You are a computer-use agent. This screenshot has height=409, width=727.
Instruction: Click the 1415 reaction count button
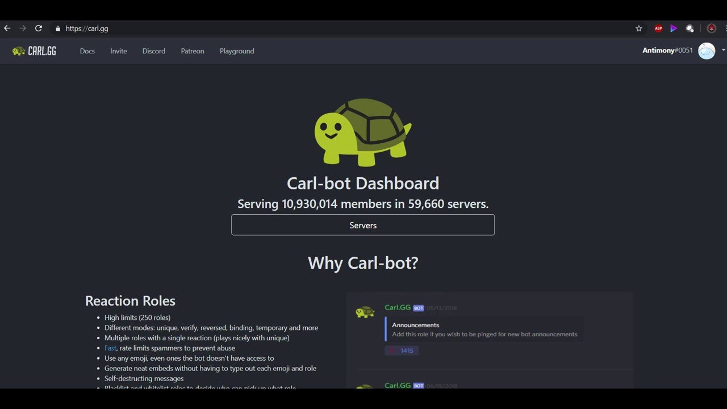tap(402, 350)
